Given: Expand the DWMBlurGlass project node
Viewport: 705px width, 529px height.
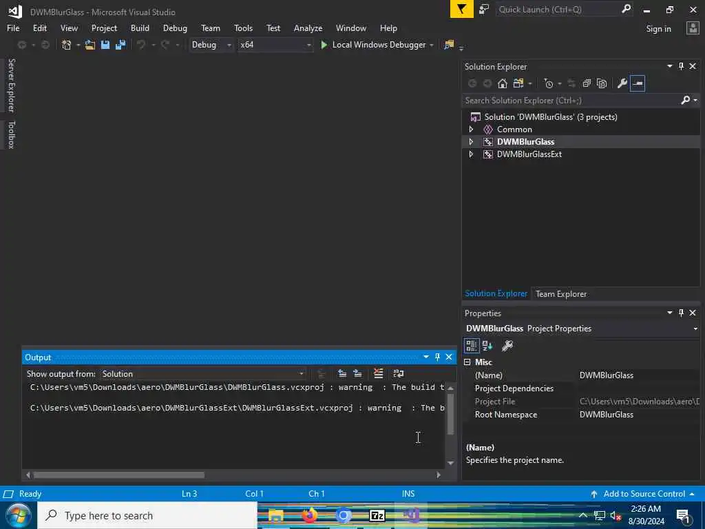Looking at the screenshot, I should point(471,142).
